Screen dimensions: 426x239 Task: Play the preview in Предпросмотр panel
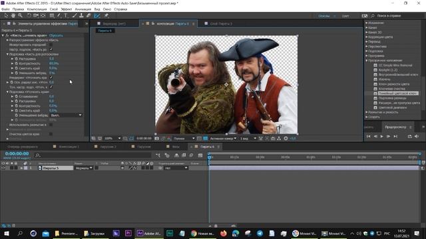(x=381, y=136)
